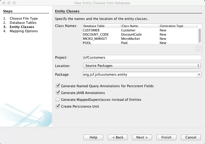
Task: Click step 3 Entity Classes
Action: [22, 27]
